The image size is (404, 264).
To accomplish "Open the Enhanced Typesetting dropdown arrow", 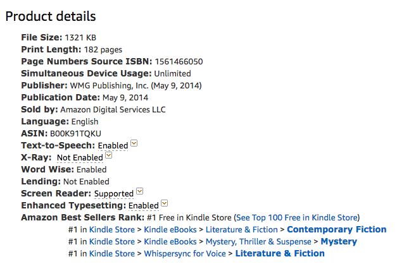I will pyautogui.click(x=165, y=203).
